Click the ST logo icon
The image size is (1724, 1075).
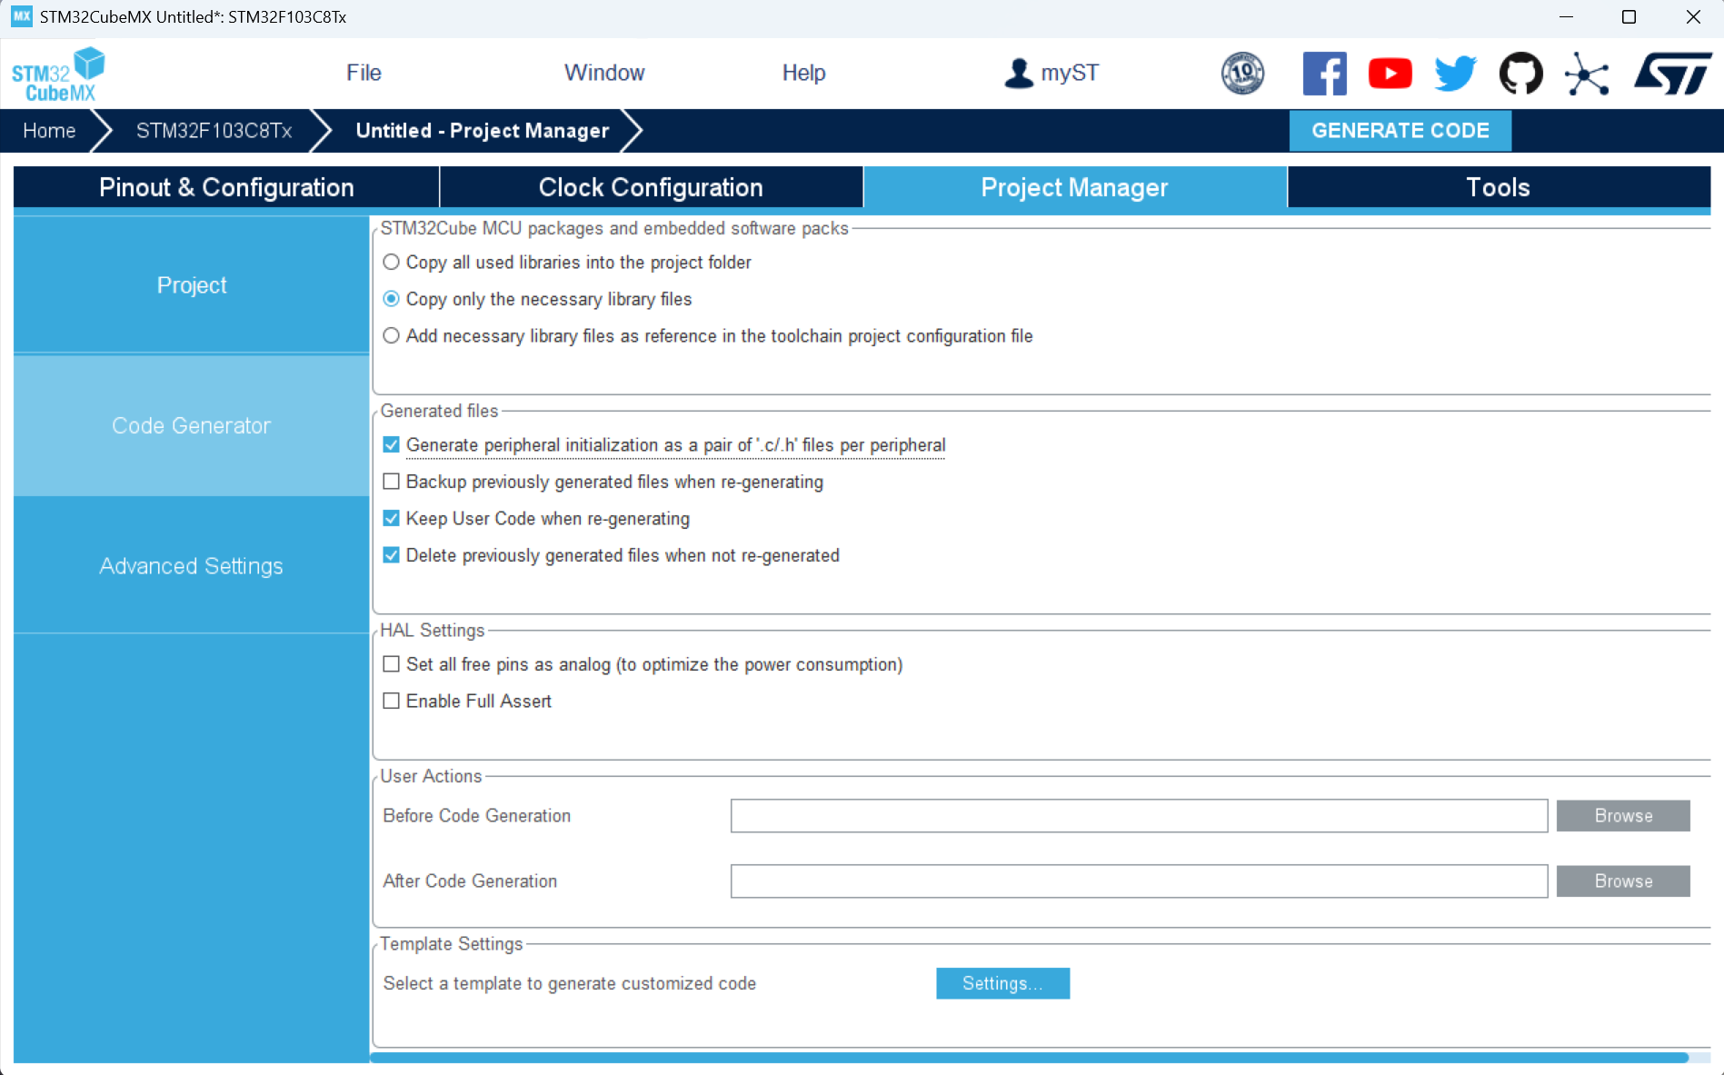(1672, 73)
